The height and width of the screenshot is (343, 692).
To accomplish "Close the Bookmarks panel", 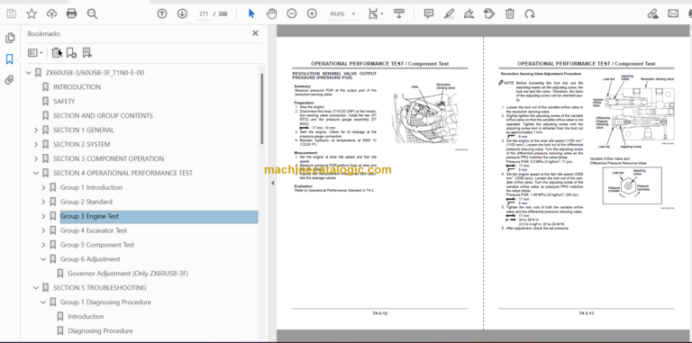I will click(x=255, y=33).
